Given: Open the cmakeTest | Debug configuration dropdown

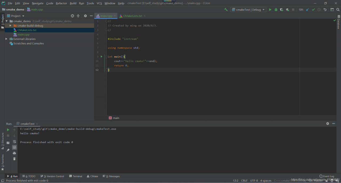Looking at the screenshot, I should tap(248, 10).
